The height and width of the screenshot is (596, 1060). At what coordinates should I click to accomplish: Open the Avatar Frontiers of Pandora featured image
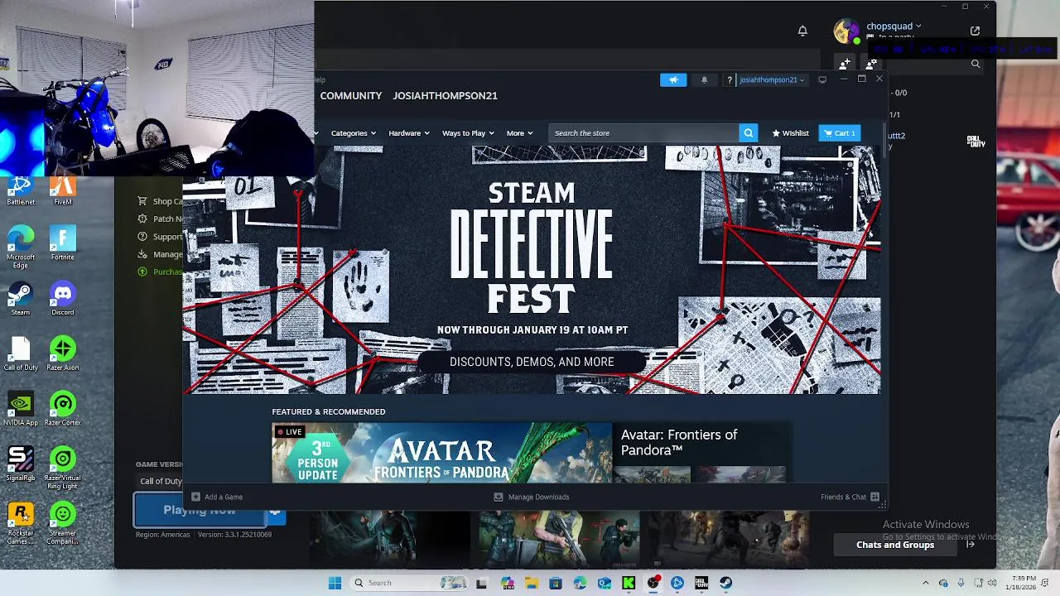[442, 453]
